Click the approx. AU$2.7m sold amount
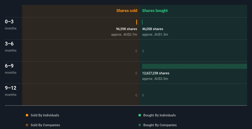The image size is (252, 129). (x=124, y=34)
